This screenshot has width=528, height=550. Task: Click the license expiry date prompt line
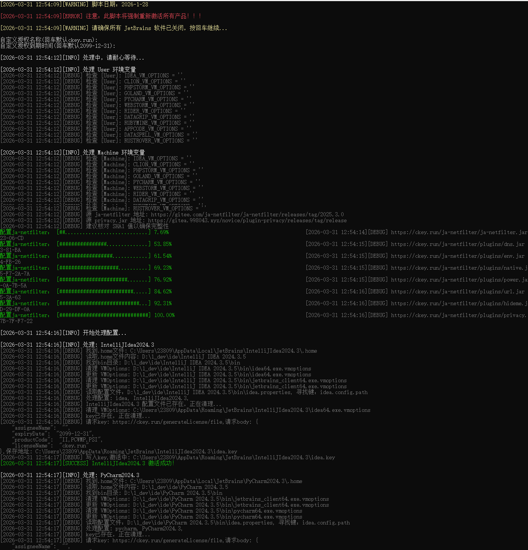(58, 46)
